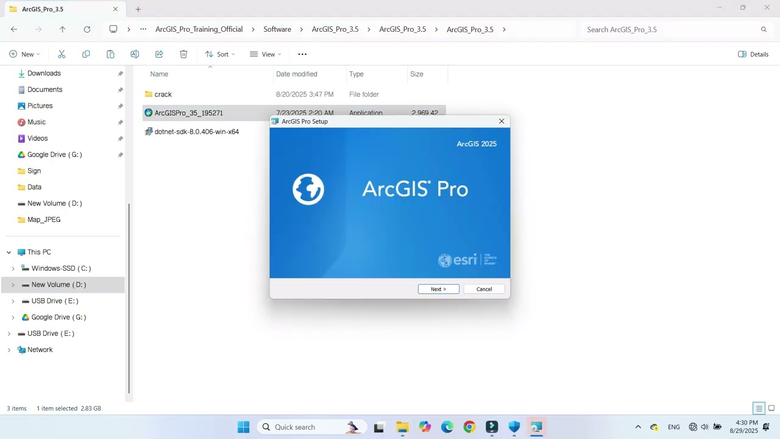Expand Google Drive (G:) under This PC
Screen dimensions: 780x439
pos(13,317)
